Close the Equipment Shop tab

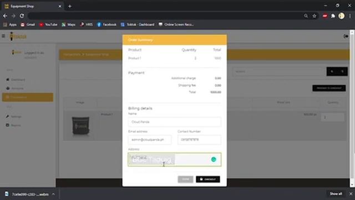[60, 6]
